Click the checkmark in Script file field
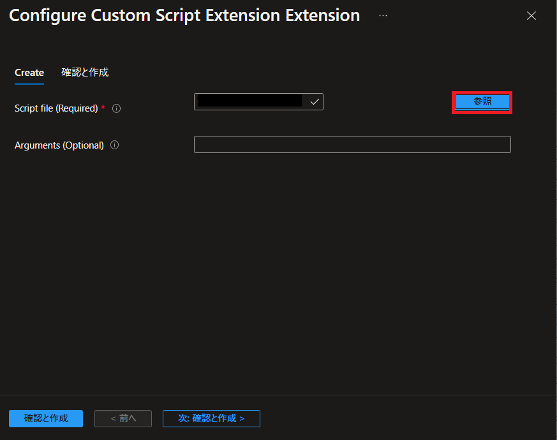Viewport: 557px width, 440px height. click(315, 102)
